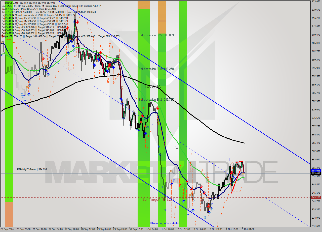
Task: Click 575.670 on the price axis
Action: 316,118
